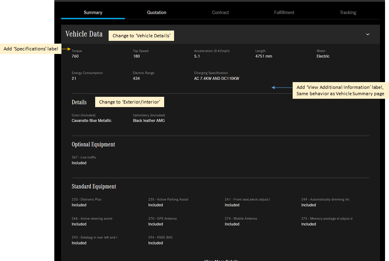Select 270 - GPS Antenna item

point(163,219)
